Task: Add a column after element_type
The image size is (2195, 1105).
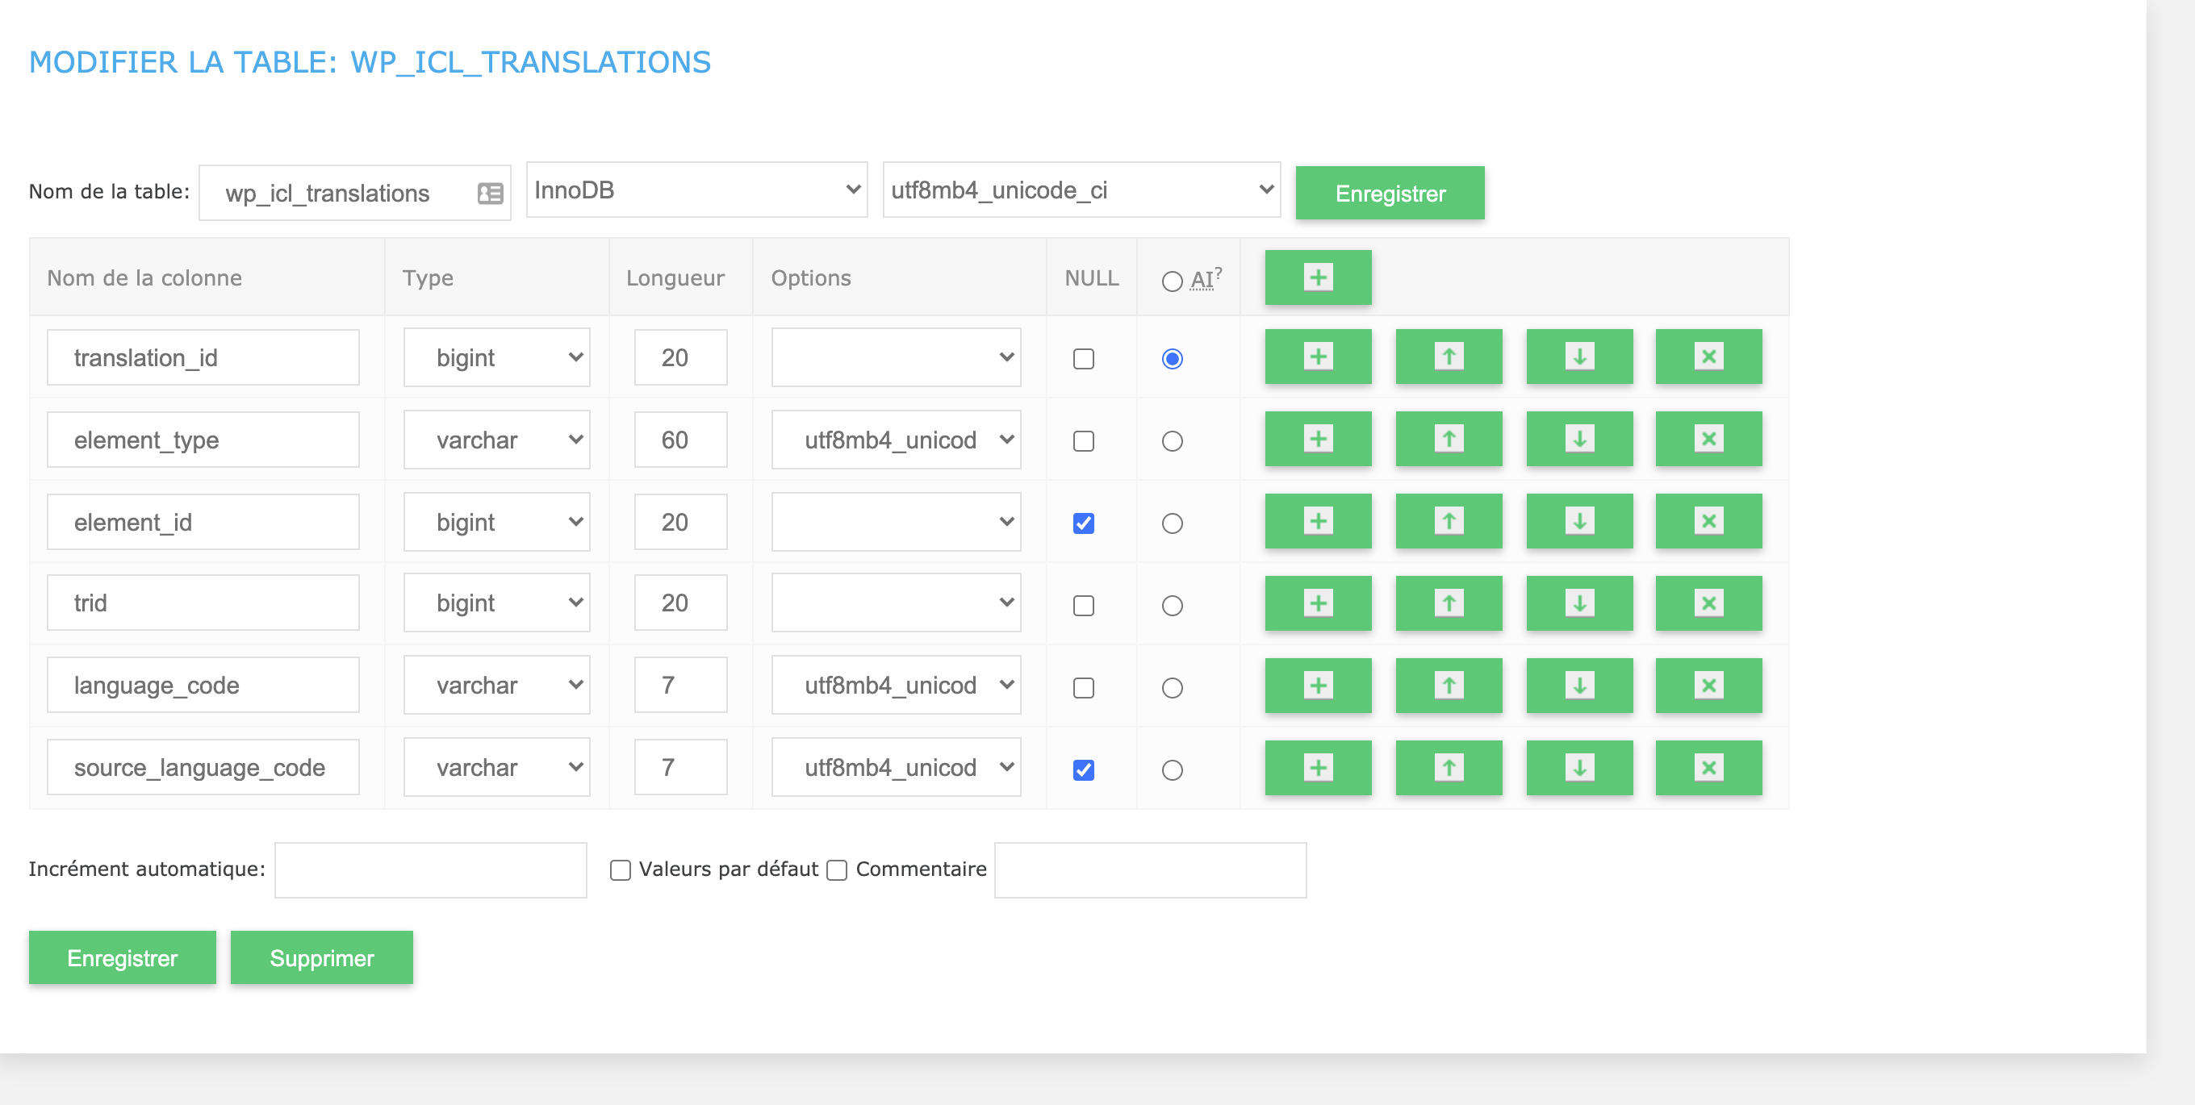Action: [1317, 440]
